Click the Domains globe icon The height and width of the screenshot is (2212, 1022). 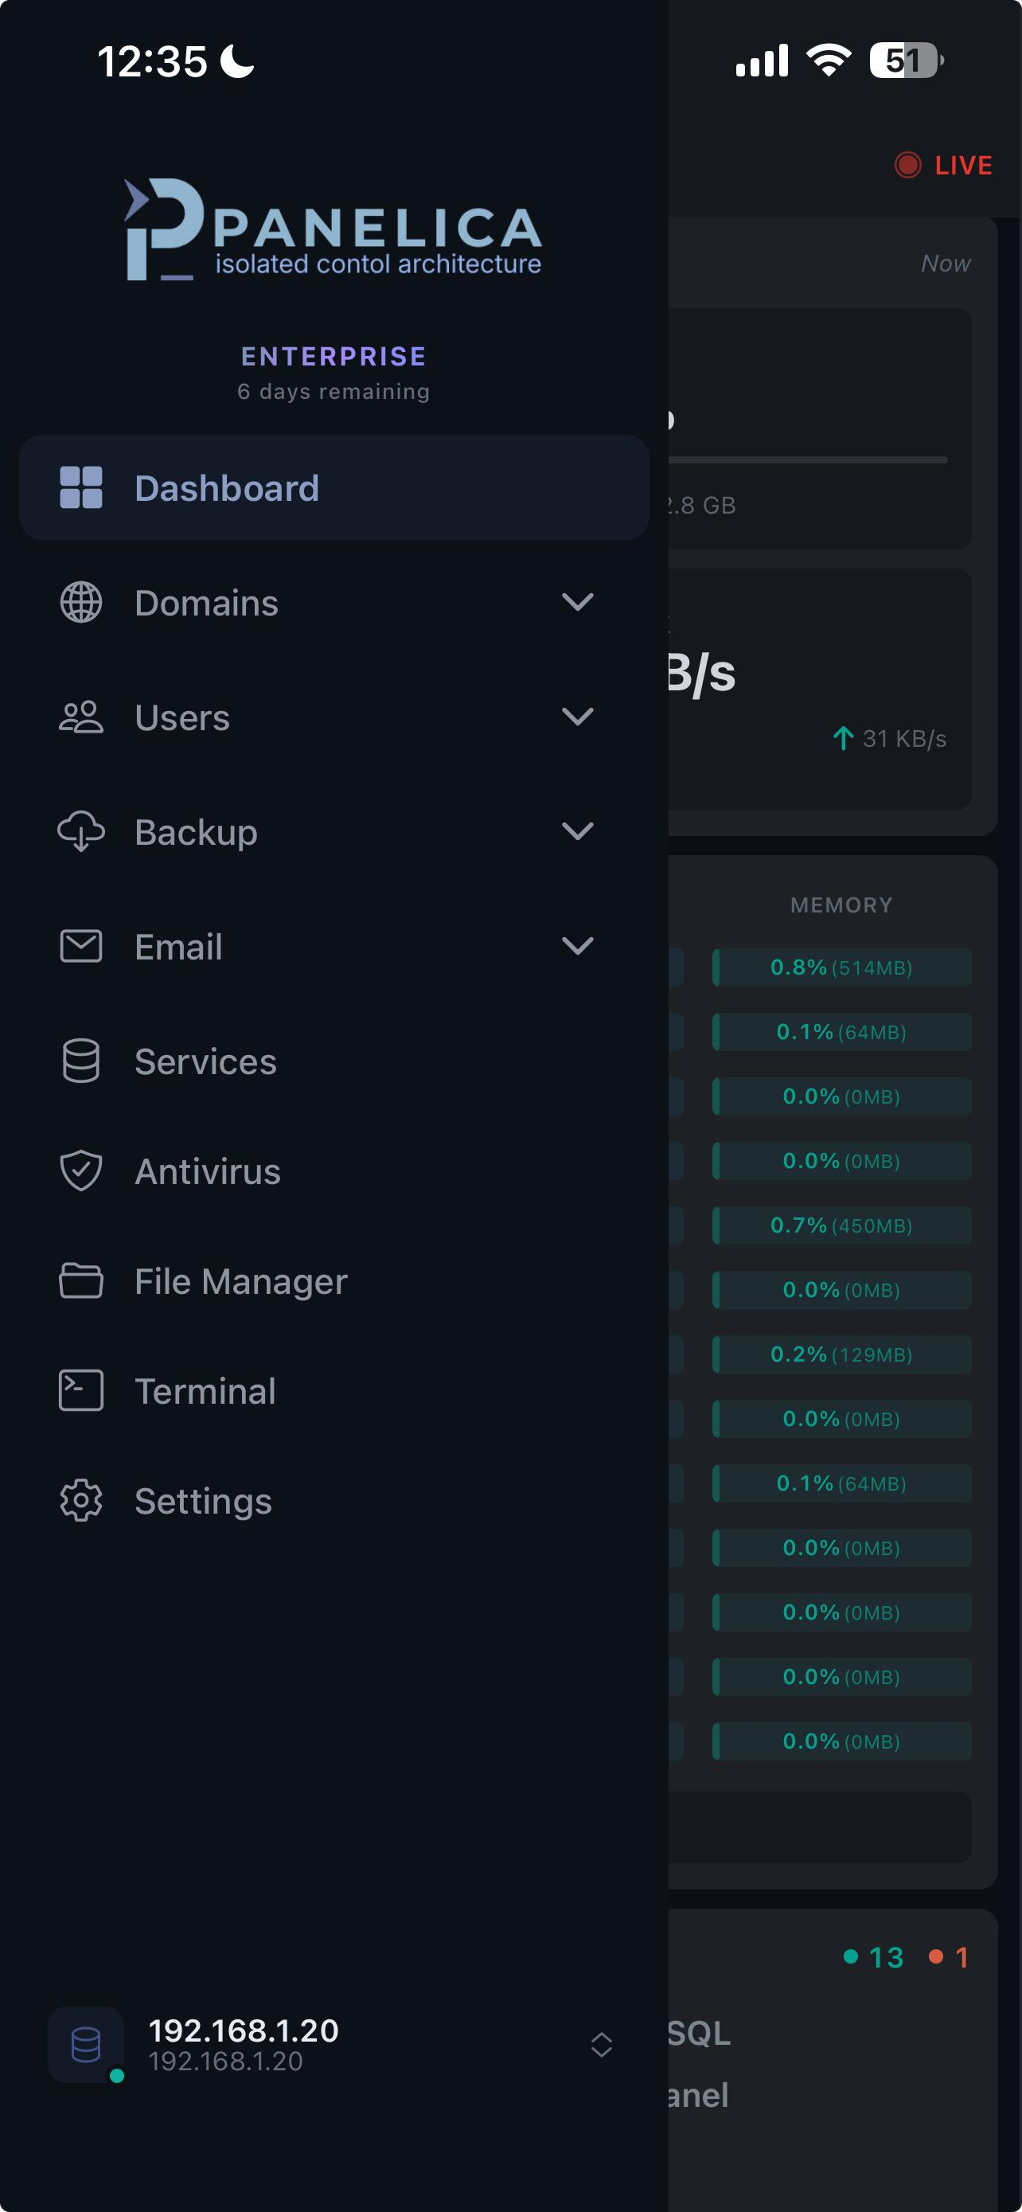[x=80, y=602]
